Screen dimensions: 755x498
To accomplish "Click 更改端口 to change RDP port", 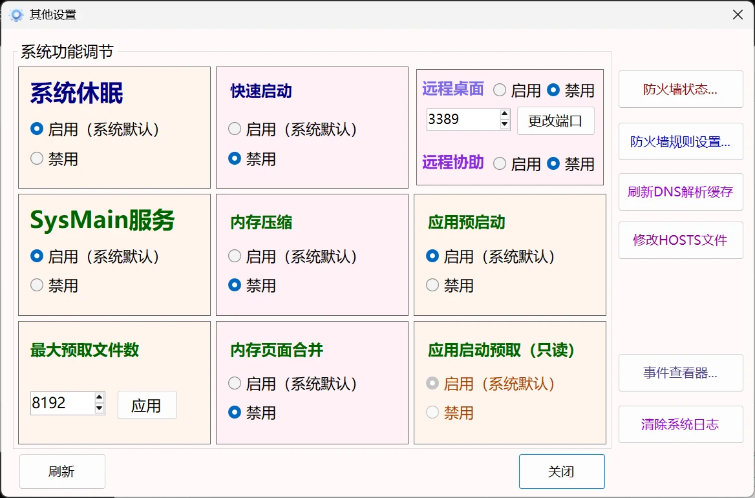I will coord(555,121).
